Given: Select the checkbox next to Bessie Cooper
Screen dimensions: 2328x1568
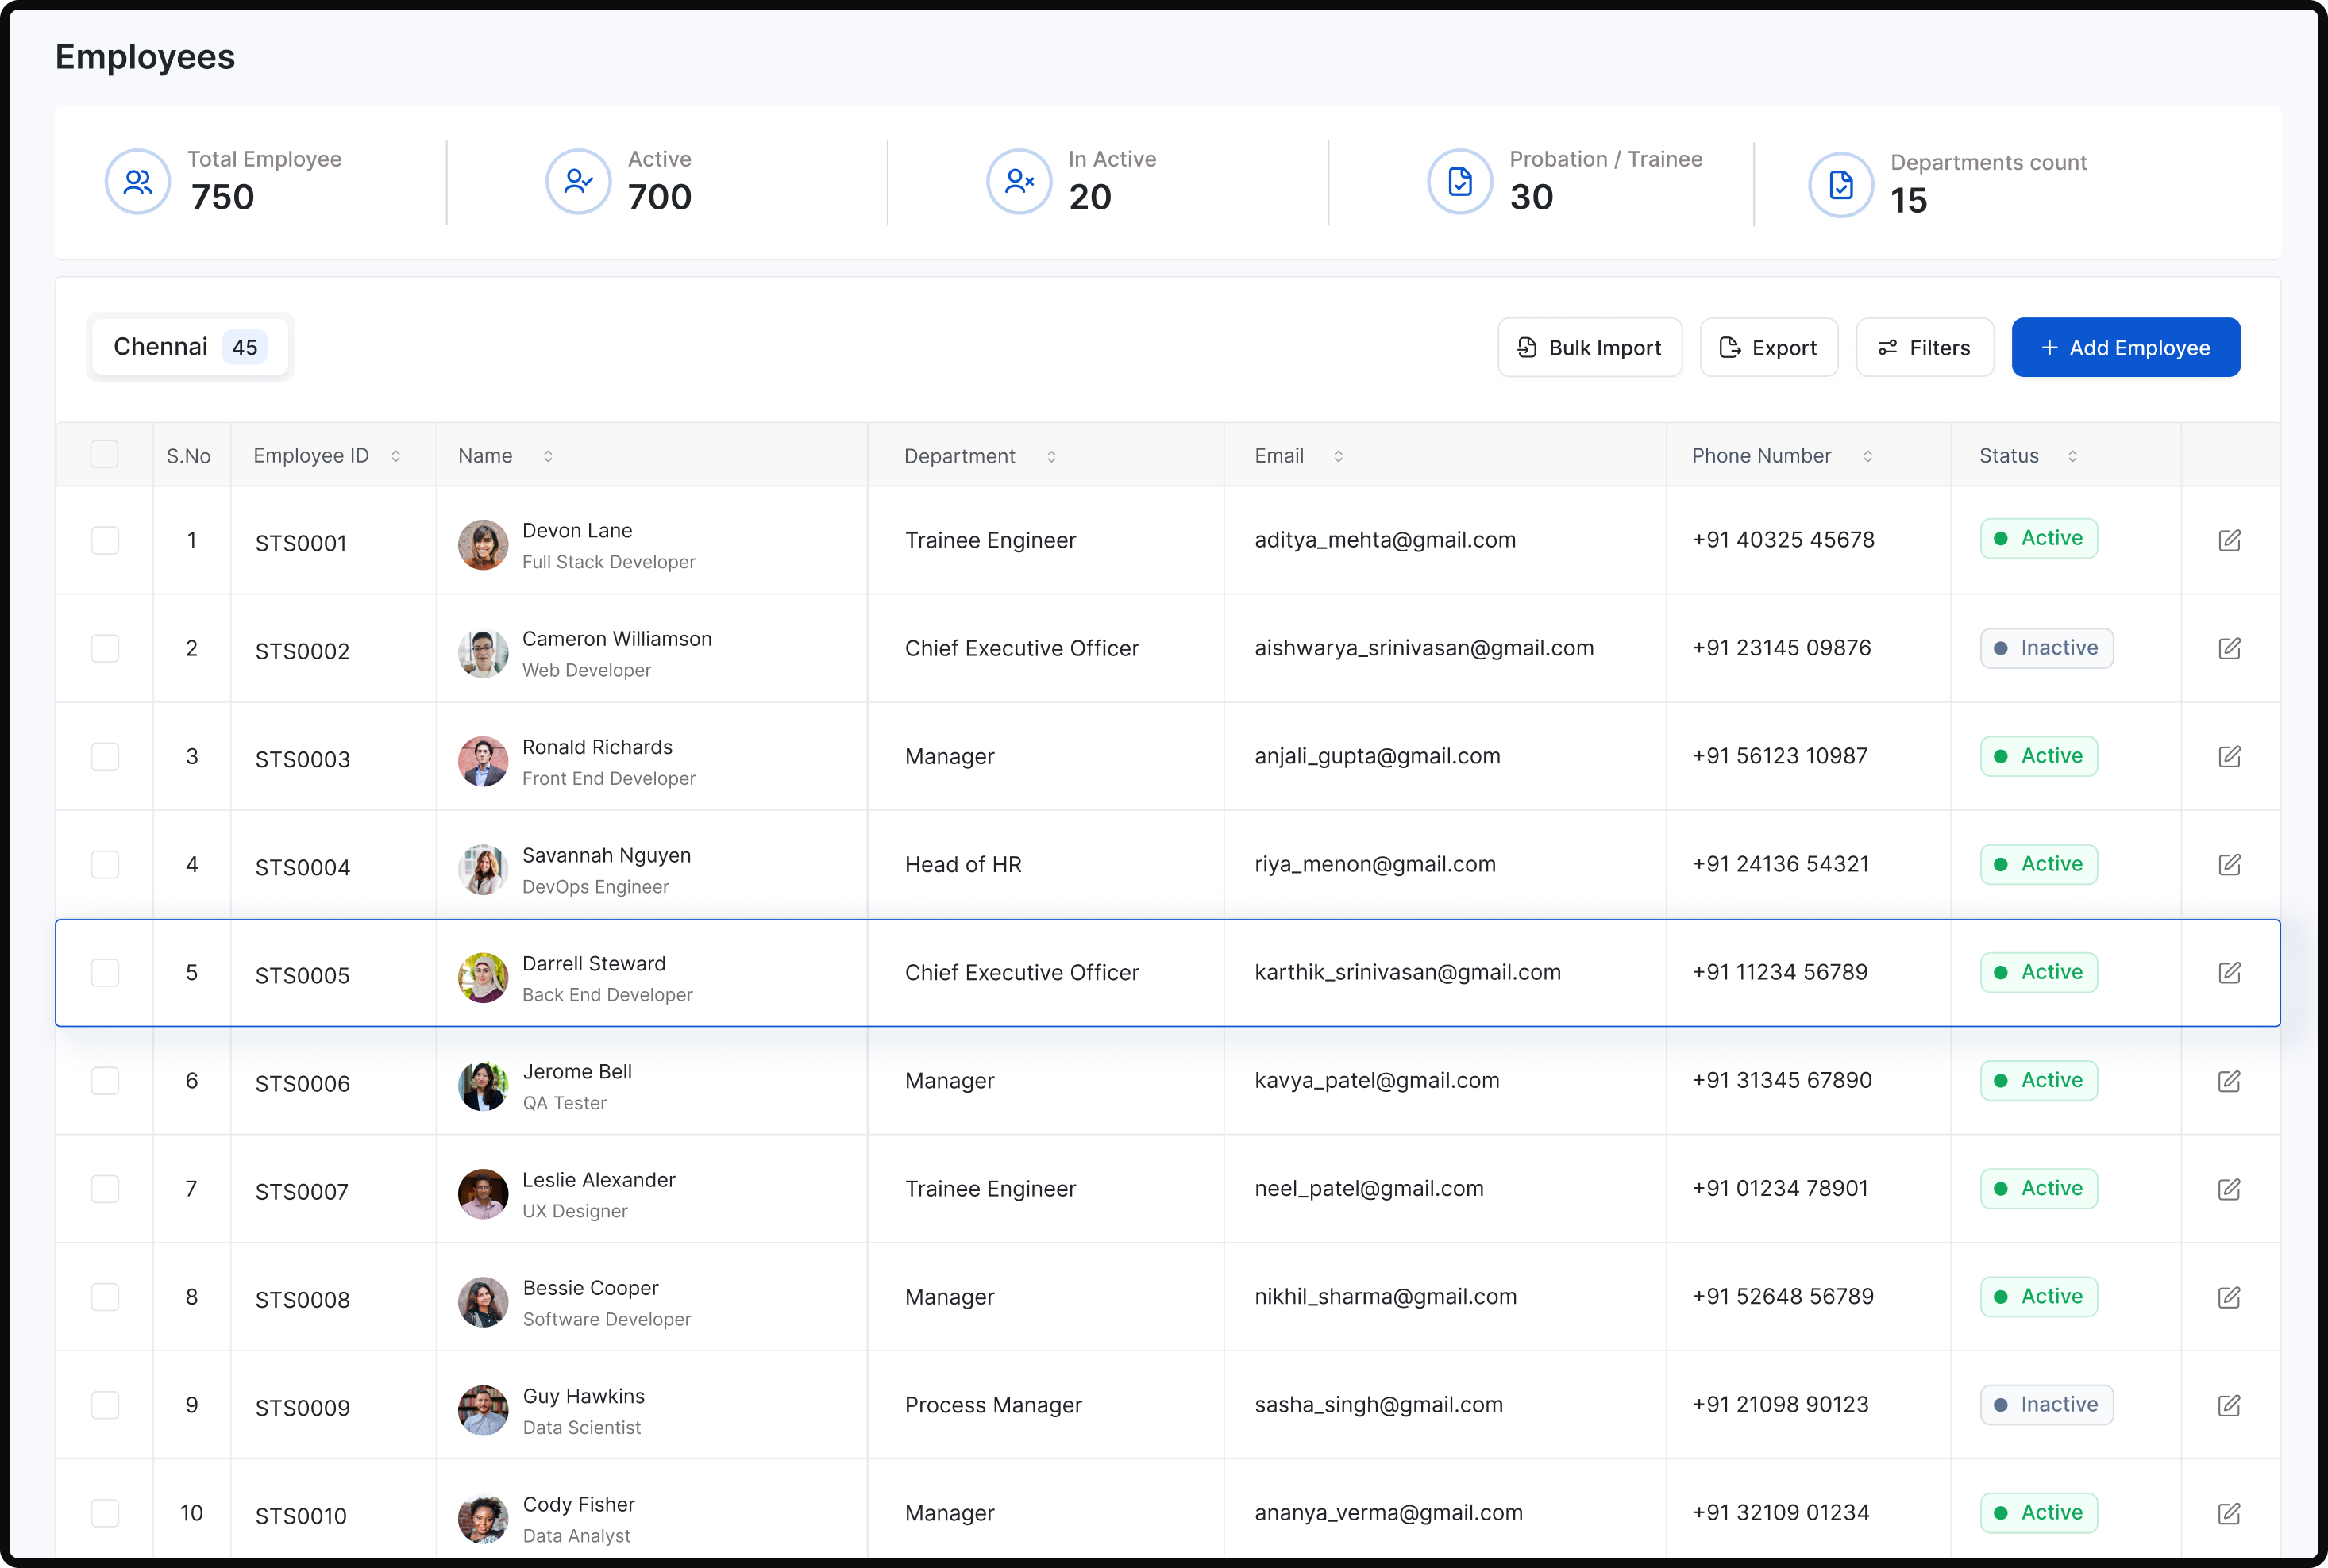Looking at the screenshot, I should [104, 1297].
